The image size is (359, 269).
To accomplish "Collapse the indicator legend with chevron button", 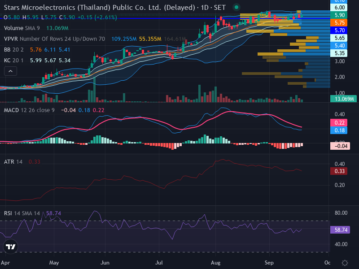I will coord(10,71).
